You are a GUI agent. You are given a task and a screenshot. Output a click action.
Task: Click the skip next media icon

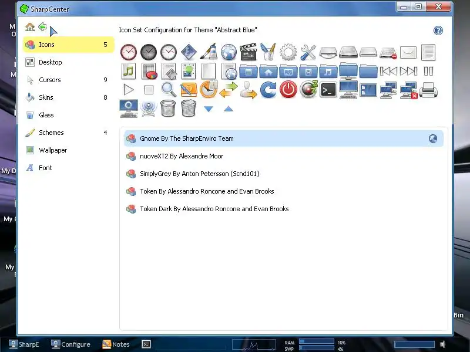(x=408, y=71)
